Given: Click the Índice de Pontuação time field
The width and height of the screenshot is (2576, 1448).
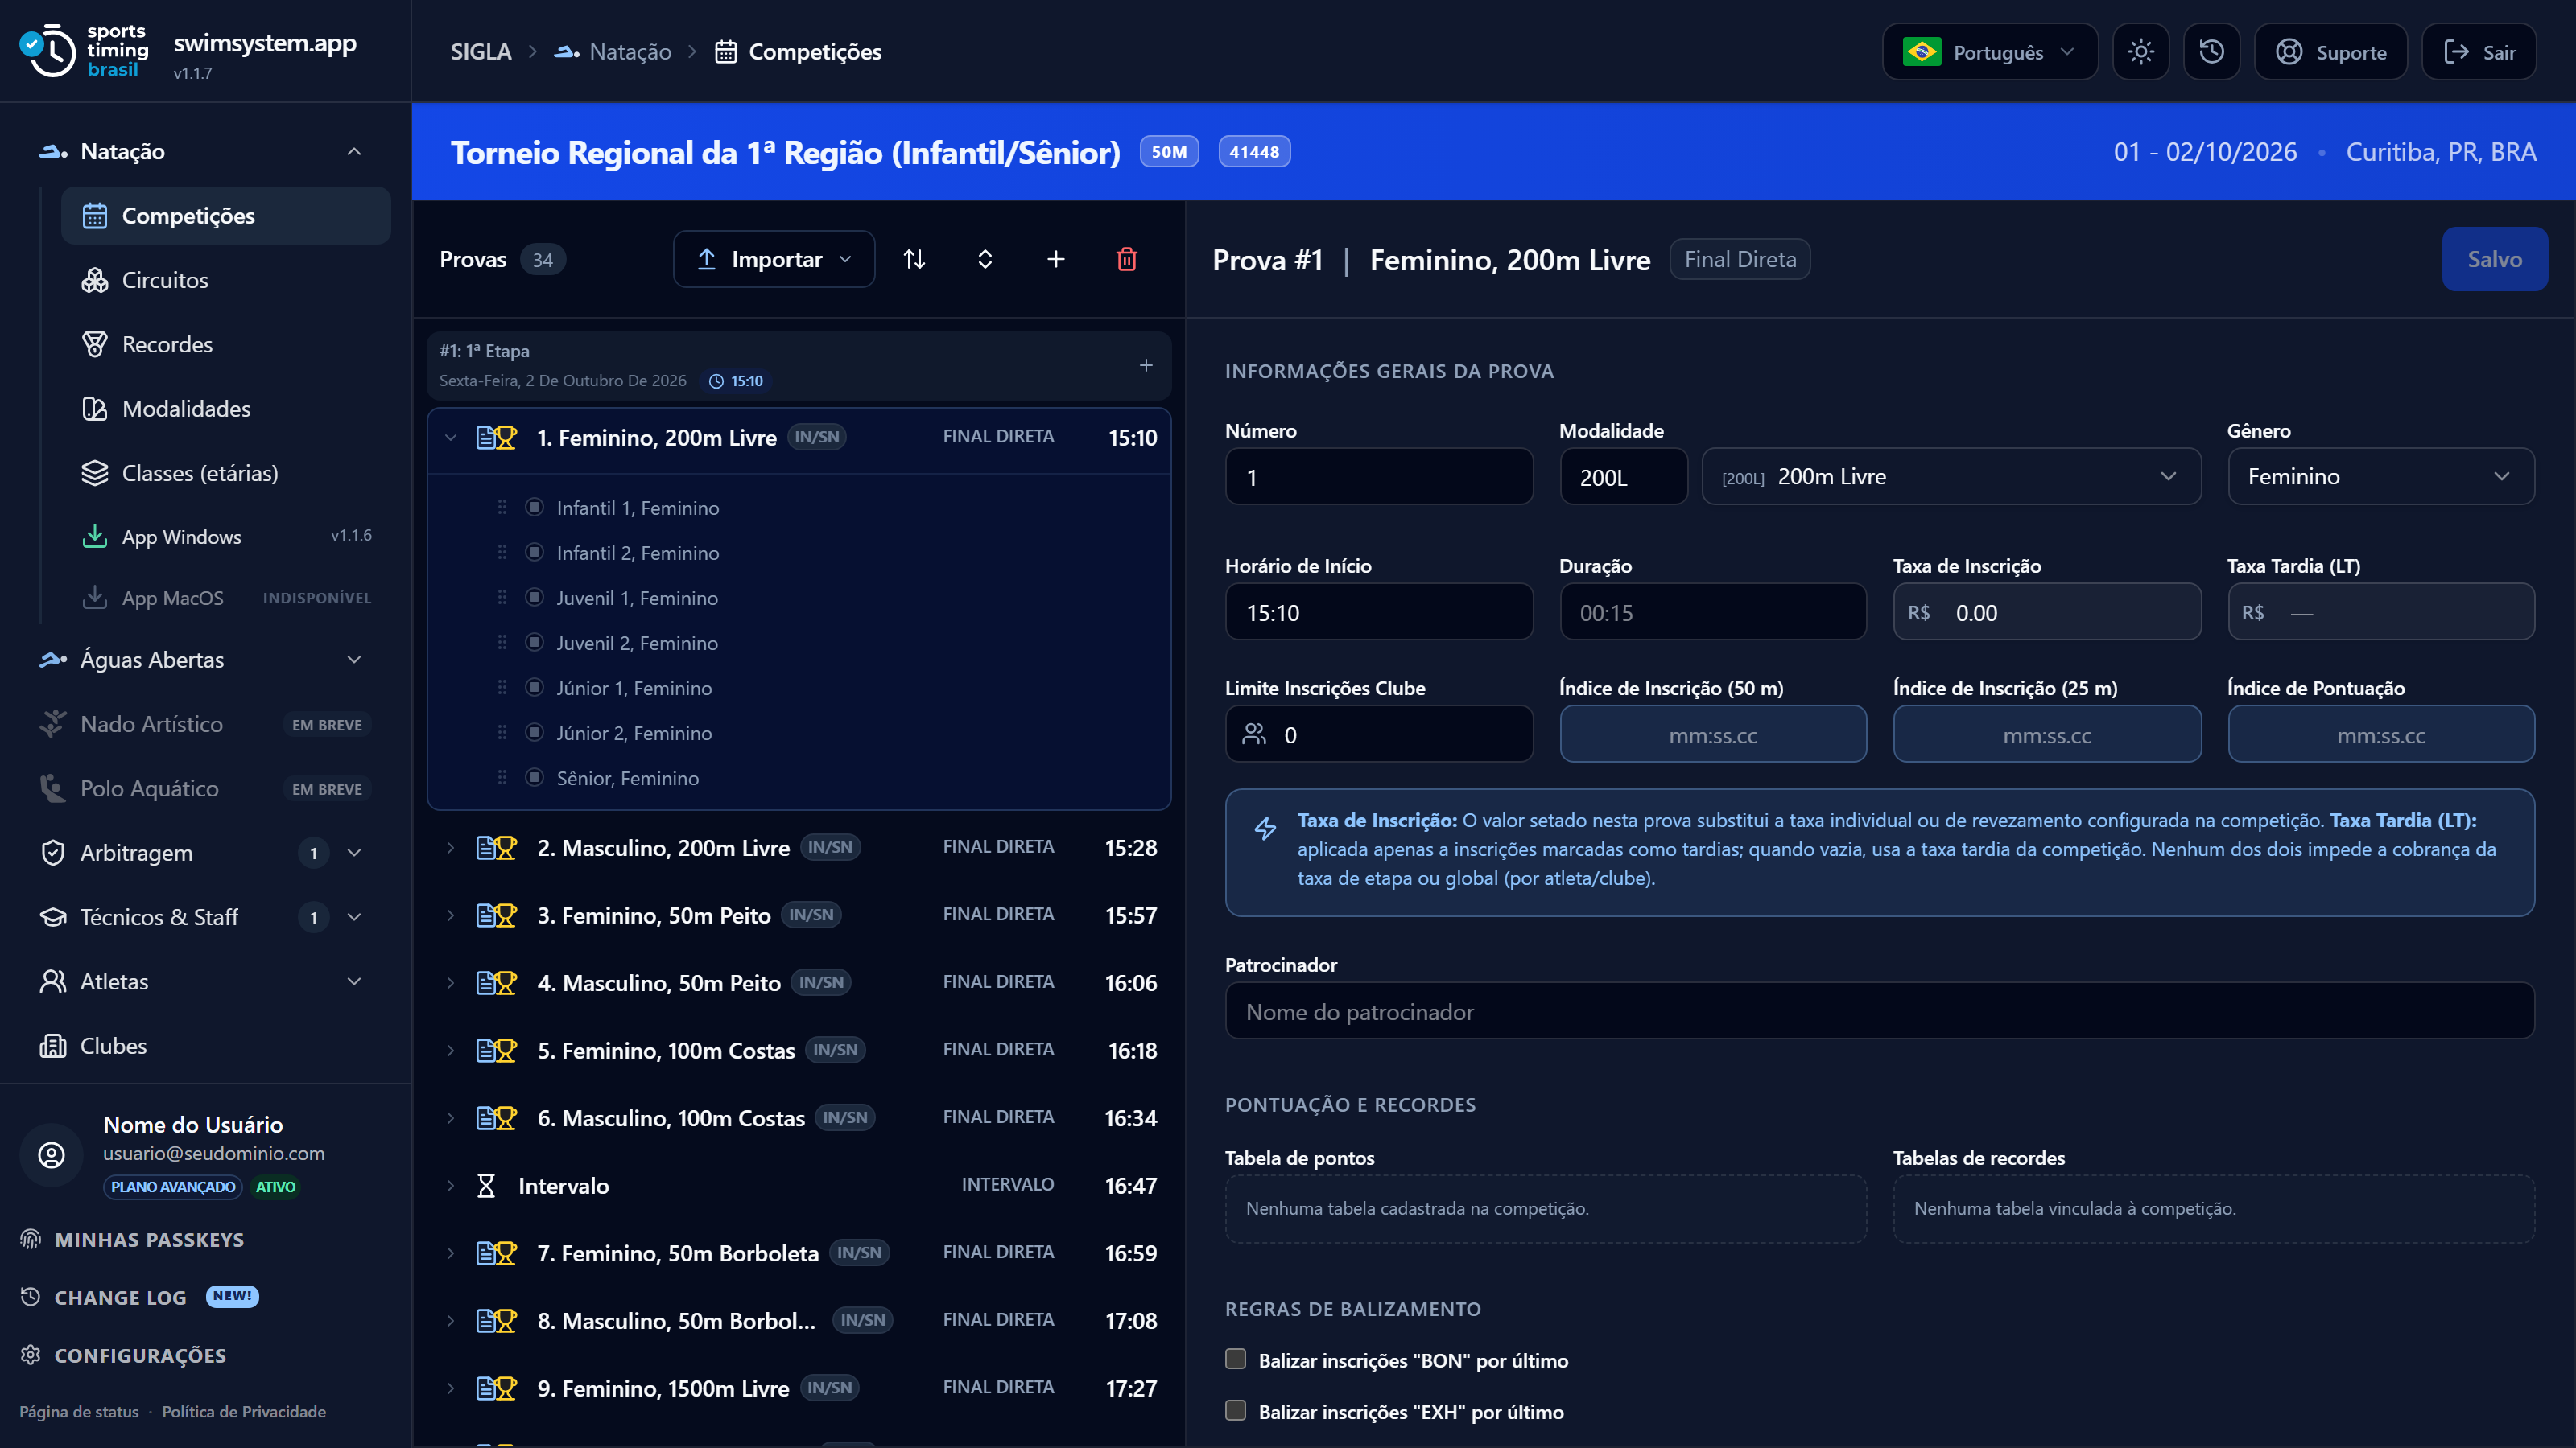Looking at the screenshot, I should (2381, 734).
